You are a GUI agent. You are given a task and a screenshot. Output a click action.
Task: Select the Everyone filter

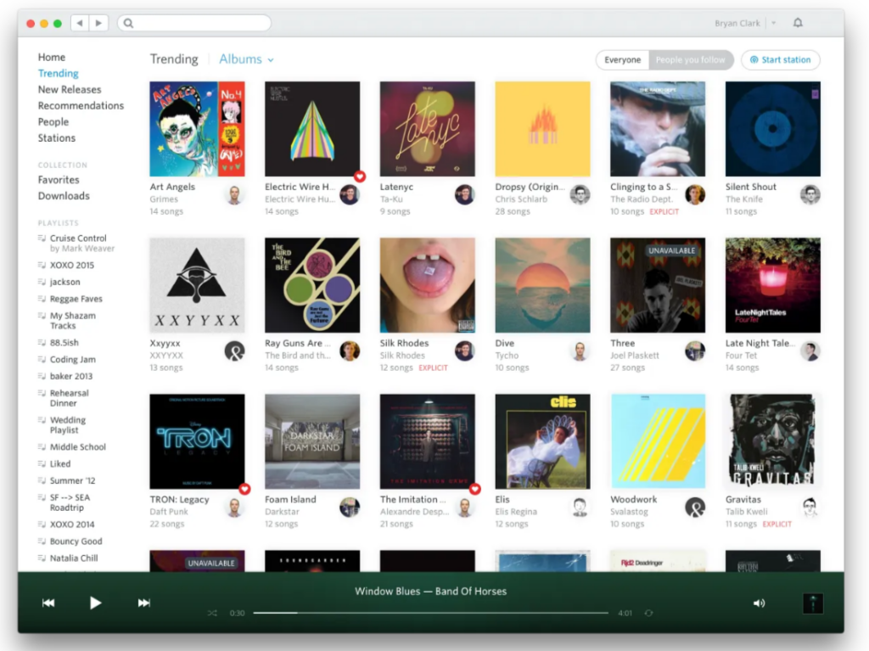[x=622, y=60]
